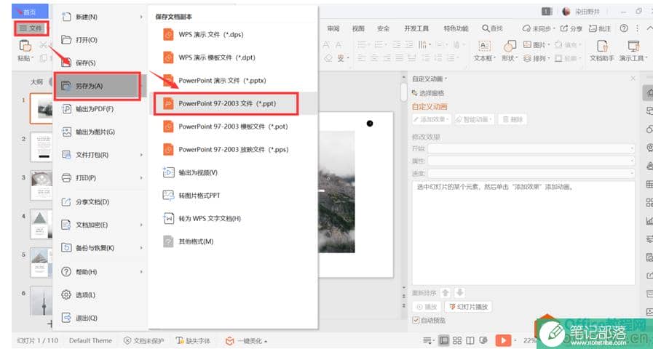This screenshot has width=653, height=349.
Task: Click the ribbon help question mark icon
Action: (624, 28)
